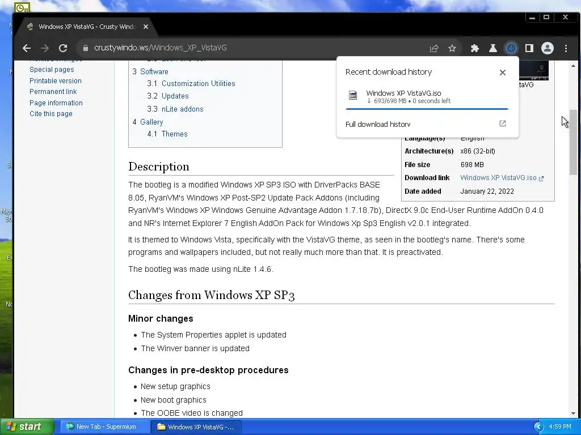Click the ISO file icon in downloads

click(x=353, y=95)
